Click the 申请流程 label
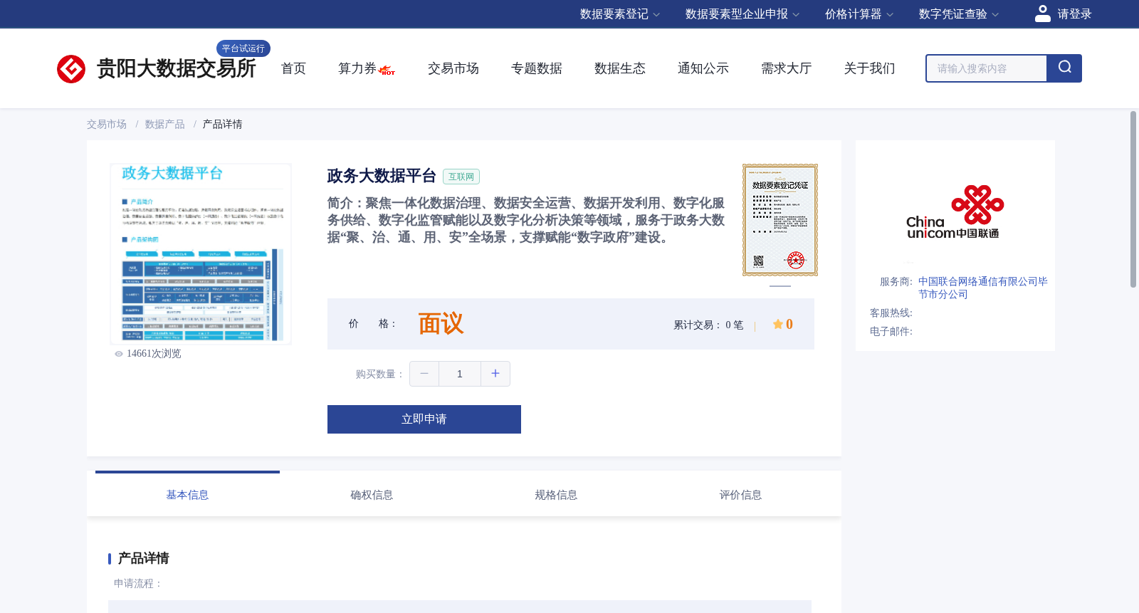Screen dimensions: 1139x613 coord(138,584)
